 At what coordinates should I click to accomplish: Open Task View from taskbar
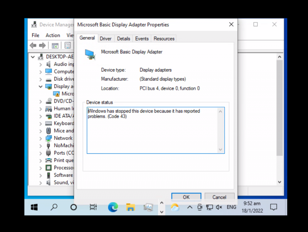point(93,207)
